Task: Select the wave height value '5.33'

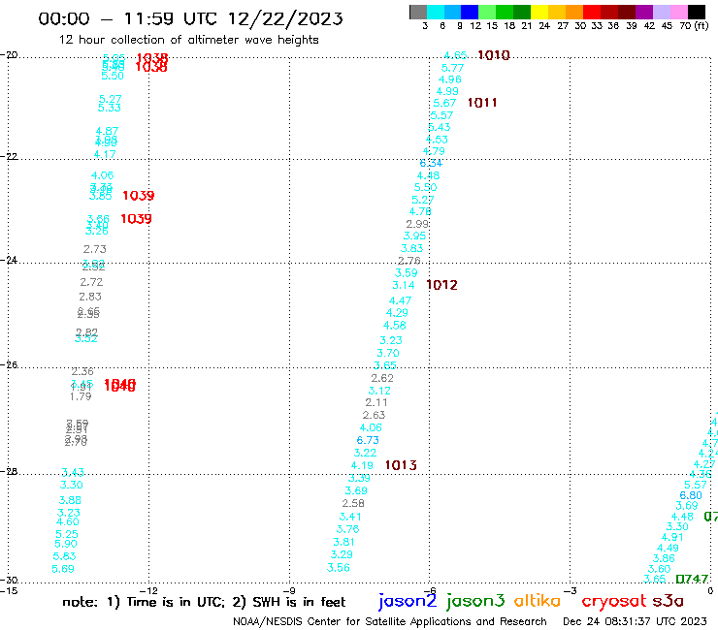Action: (x=110, y=108)
